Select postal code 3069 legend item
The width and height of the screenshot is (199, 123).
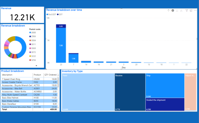click(x=33, y=48)
